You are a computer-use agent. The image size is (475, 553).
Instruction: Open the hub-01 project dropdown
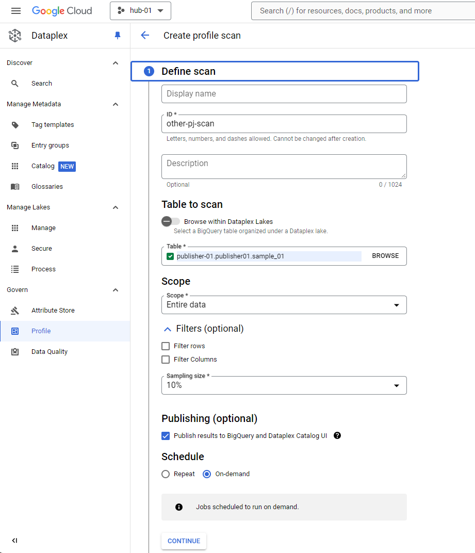pos(140,11)
